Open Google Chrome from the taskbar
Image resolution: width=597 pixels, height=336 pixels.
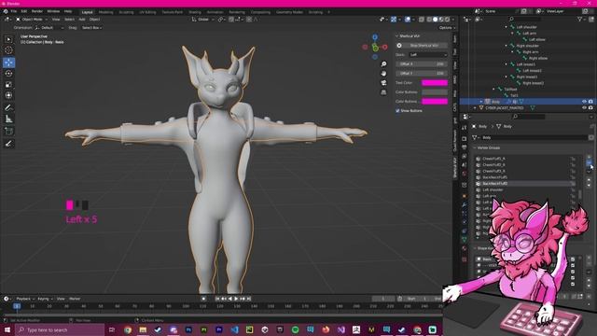(128, 329)
